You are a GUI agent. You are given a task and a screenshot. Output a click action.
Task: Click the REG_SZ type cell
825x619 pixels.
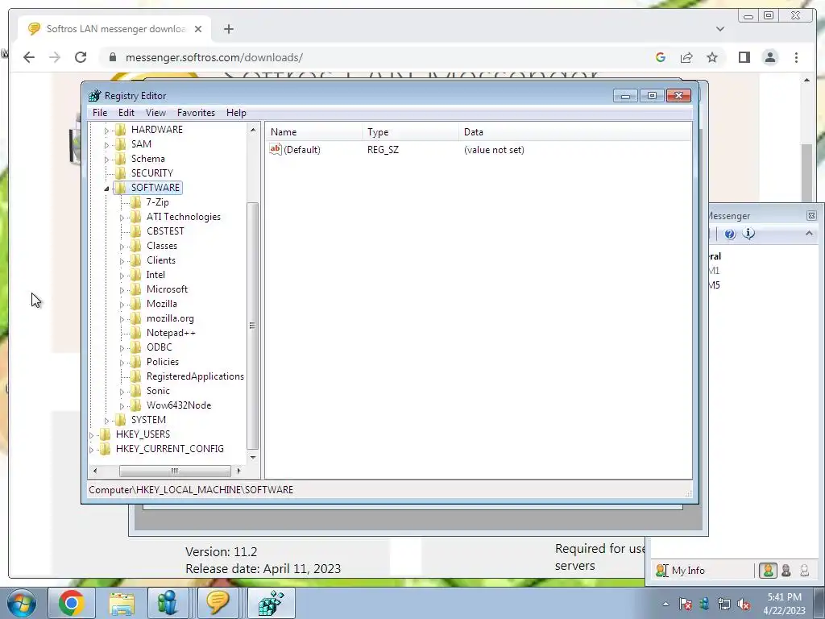coord(383,150)
